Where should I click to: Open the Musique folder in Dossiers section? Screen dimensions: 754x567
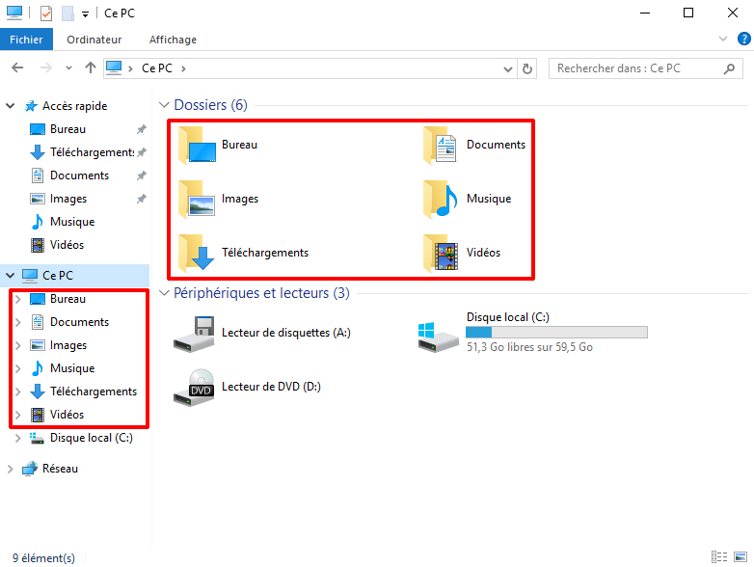(x=467, y=199)
